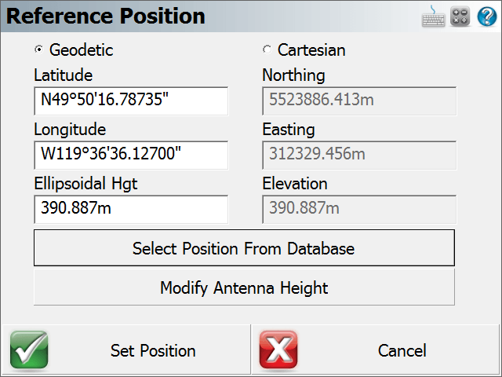The width and height of the screenshot is (502, 377).
Task: Open the on-screen keyboard icon
Action: click(433, 16)
